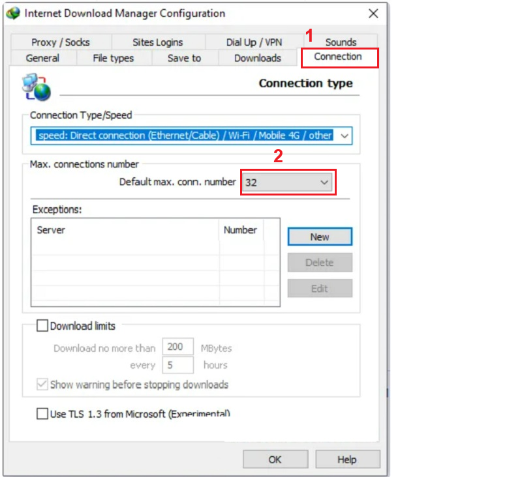The width and height of the screenshot is (522, 477).
Task: Open the File types tab
Action: tap(113, 58)
